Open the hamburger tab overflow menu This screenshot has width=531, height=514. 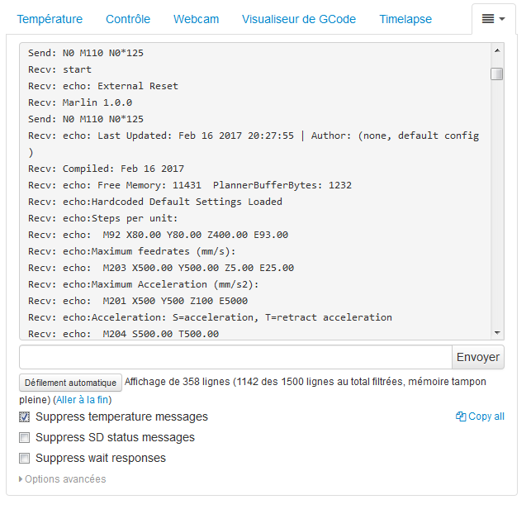click(x=493, y=18)
